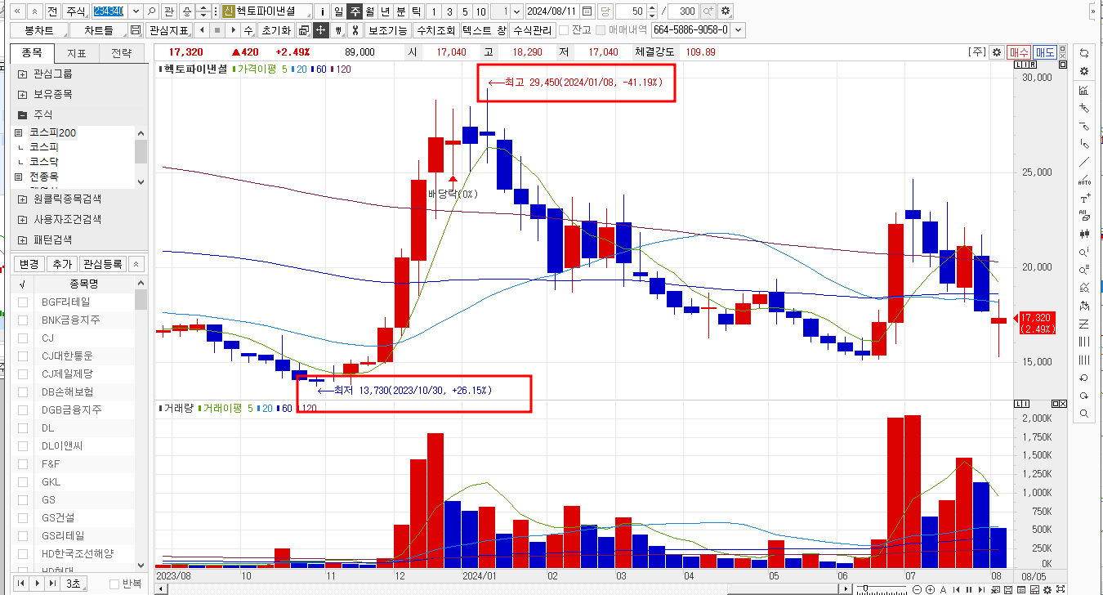The width and height of the screenshot is (1103, 595).
Task: Expand the 관심그룹 tree node
Action: click(22, 74)
